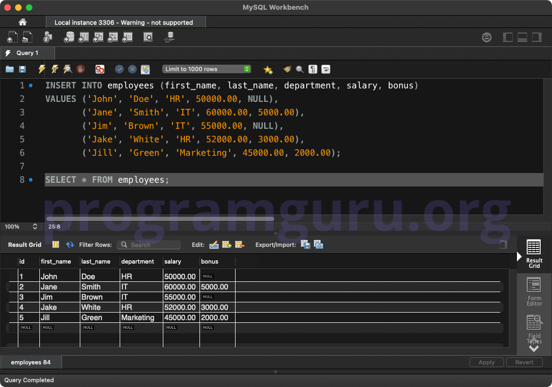Click the editor horizontal scrollbar
The image size is (552, 387).
(x=160, y=219)
